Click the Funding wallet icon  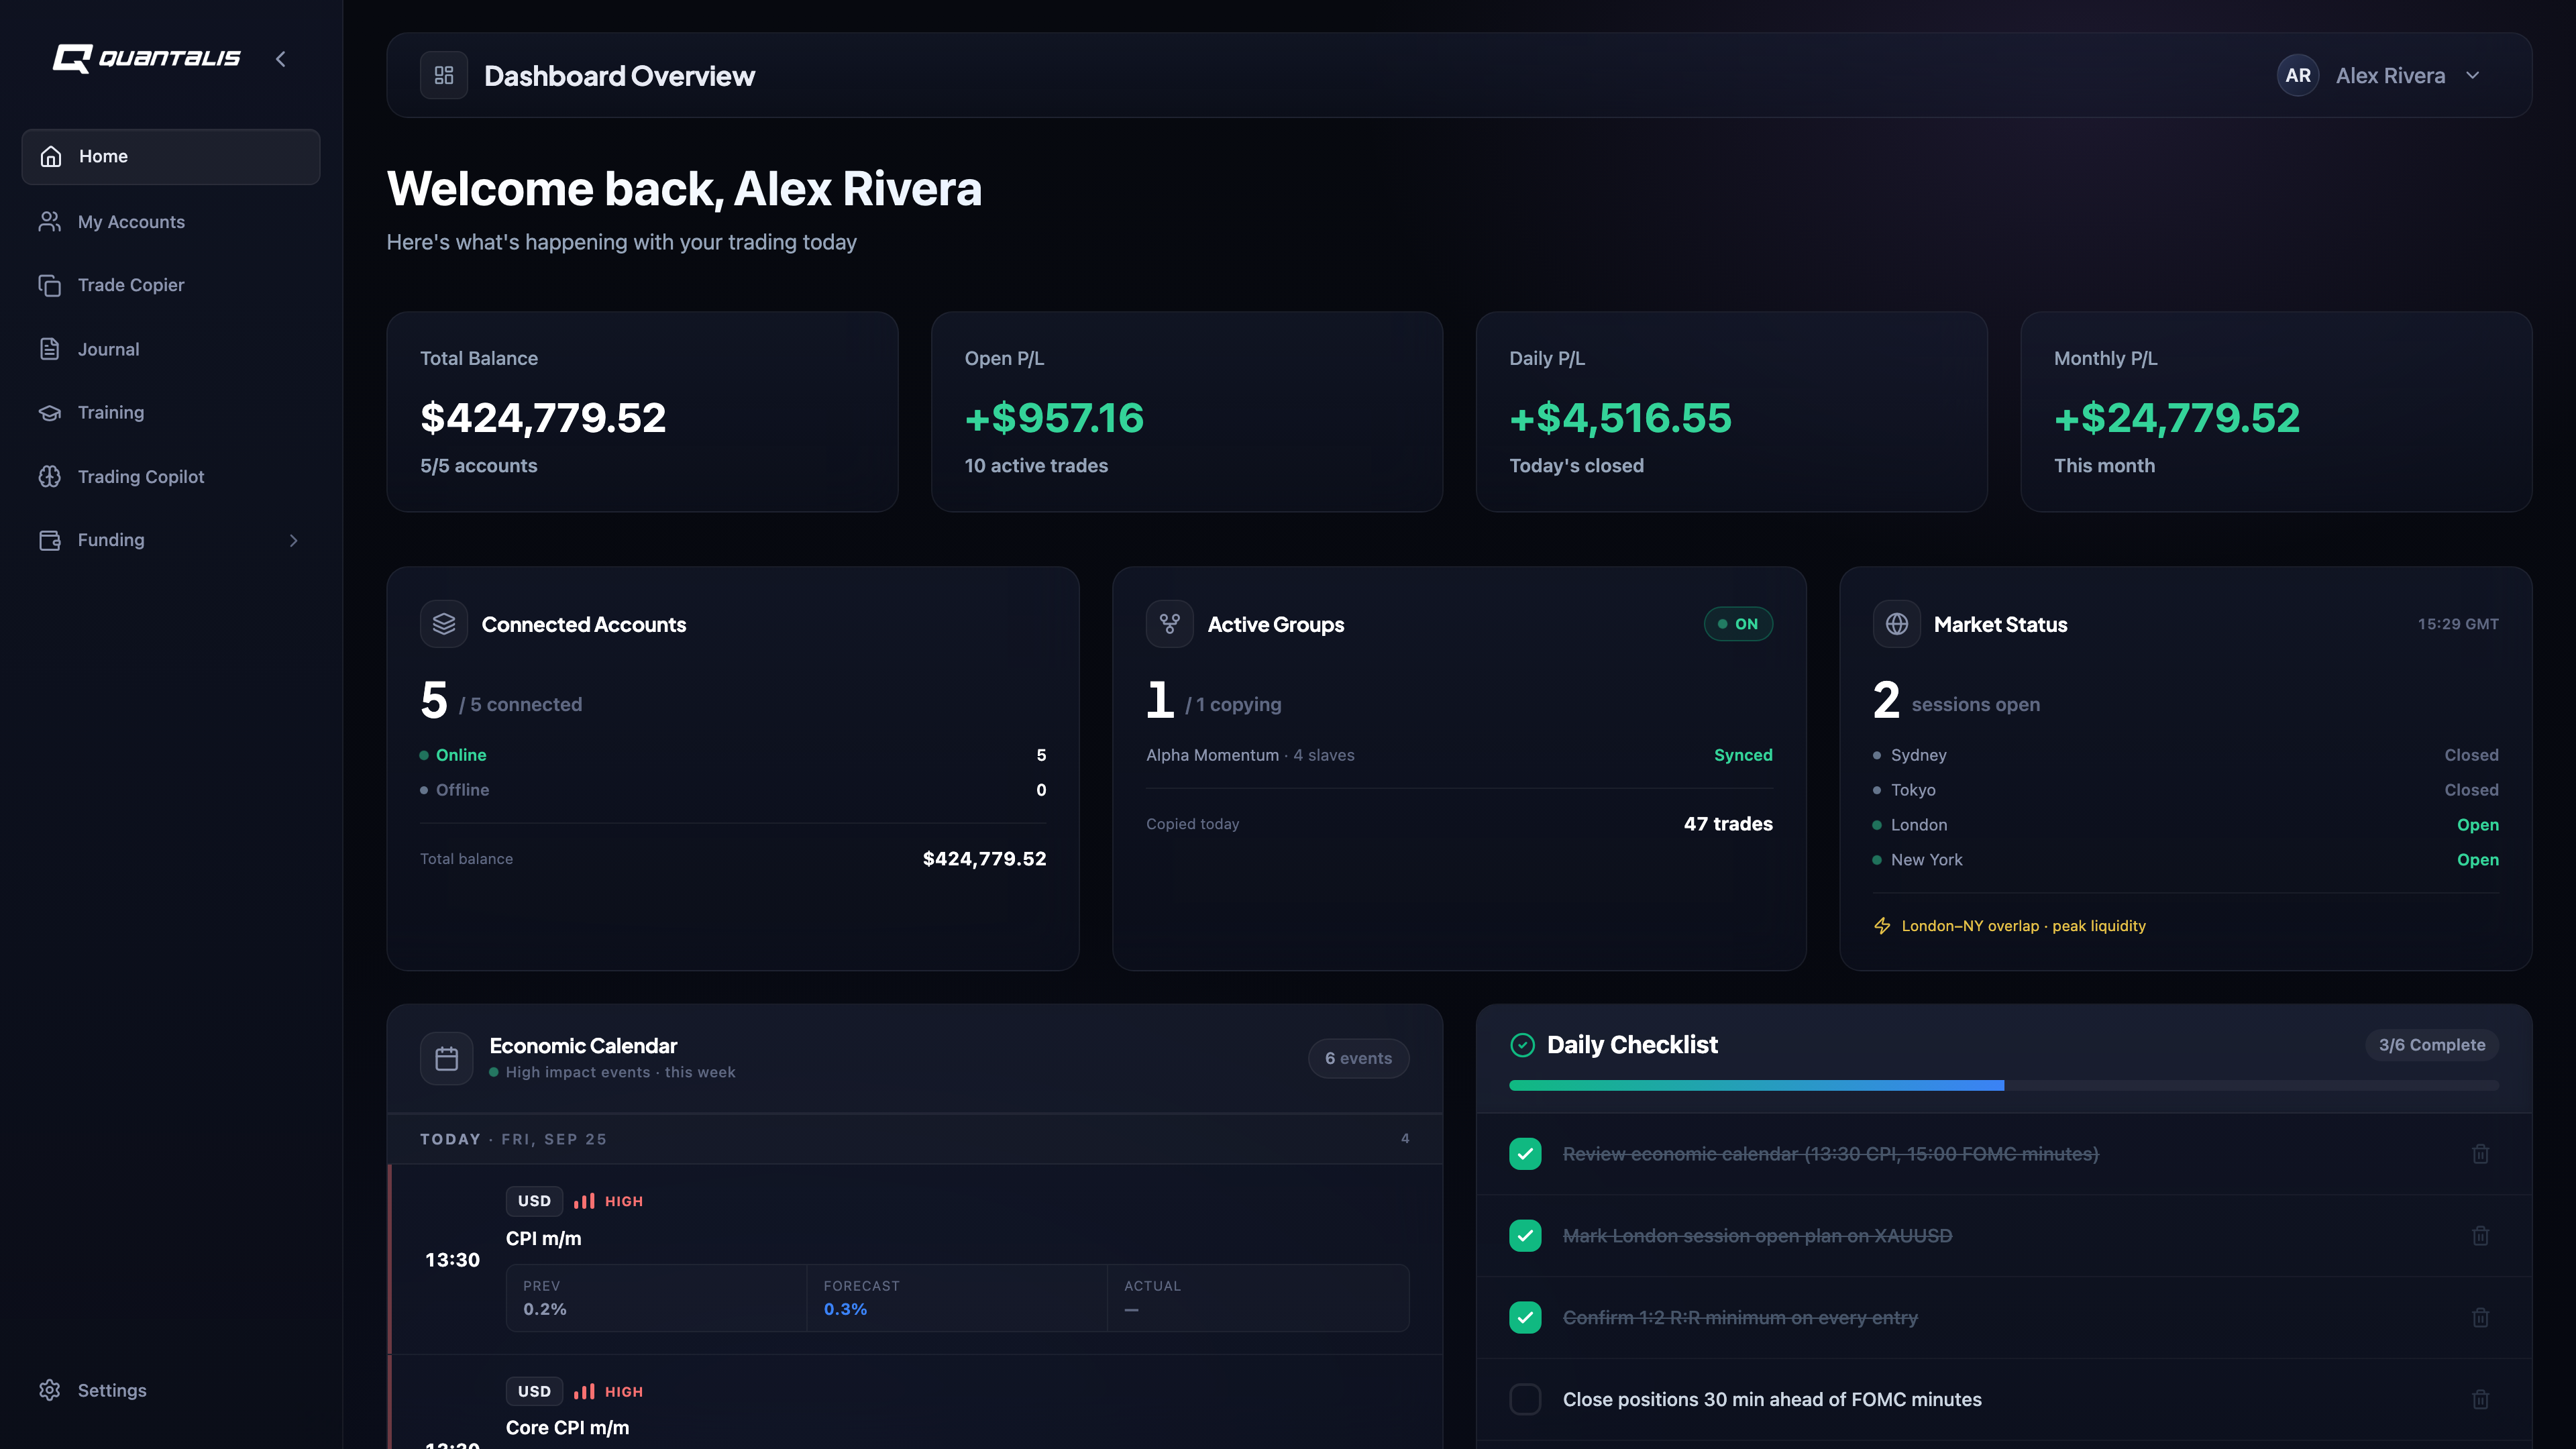click(x=50, y=540)
